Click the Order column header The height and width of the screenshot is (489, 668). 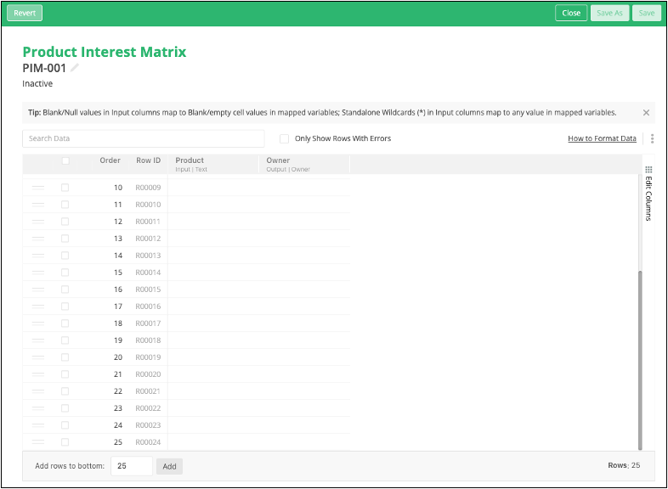coord(110,160)
